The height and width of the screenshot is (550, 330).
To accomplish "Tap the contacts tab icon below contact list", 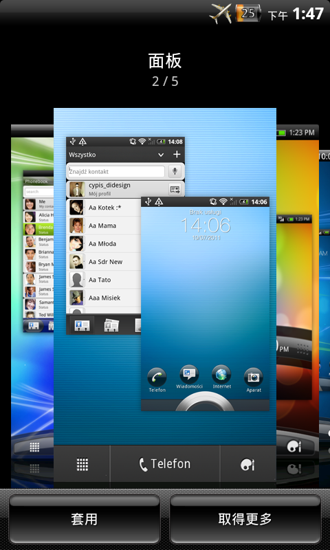I will pyautogui.click(x=81, y=325).
